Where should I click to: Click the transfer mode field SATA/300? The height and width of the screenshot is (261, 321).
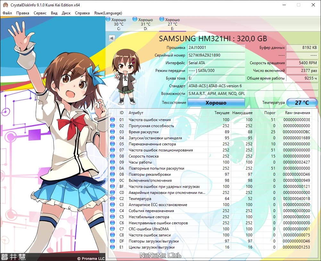click(216, 71)
